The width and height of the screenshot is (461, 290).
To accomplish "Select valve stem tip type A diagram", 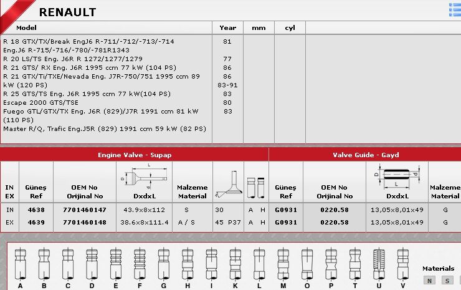I will coord(21,266).
